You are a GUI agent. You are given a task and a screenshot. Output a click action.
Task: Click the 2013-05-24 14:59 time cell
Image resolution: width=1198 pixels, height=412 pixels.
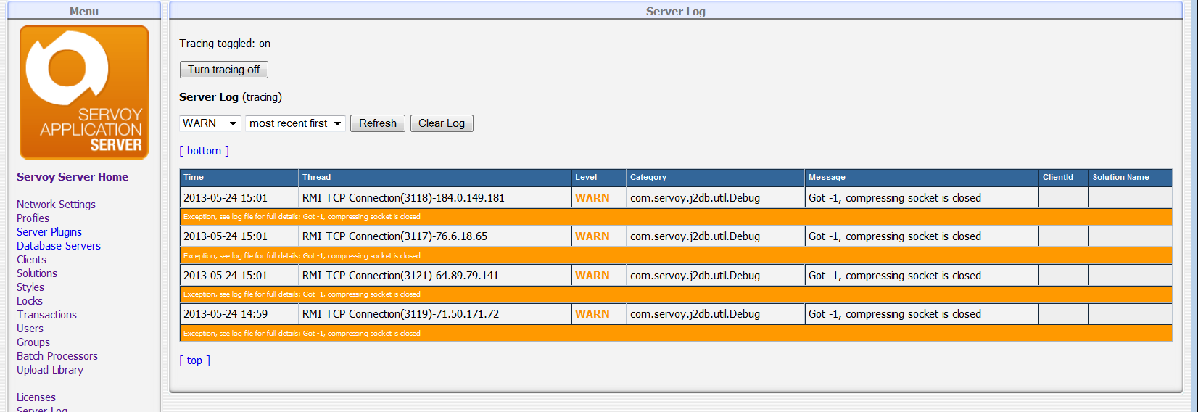click(239, 314)
